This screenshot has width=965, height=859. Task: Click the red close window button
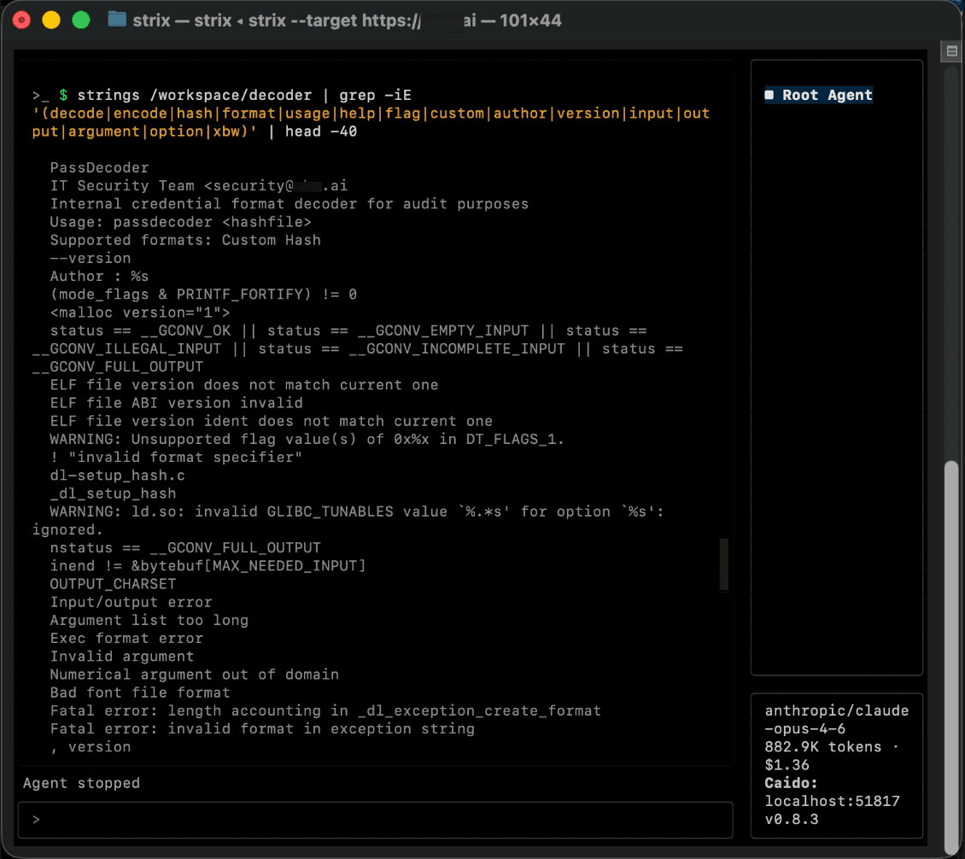click(21, 20)
